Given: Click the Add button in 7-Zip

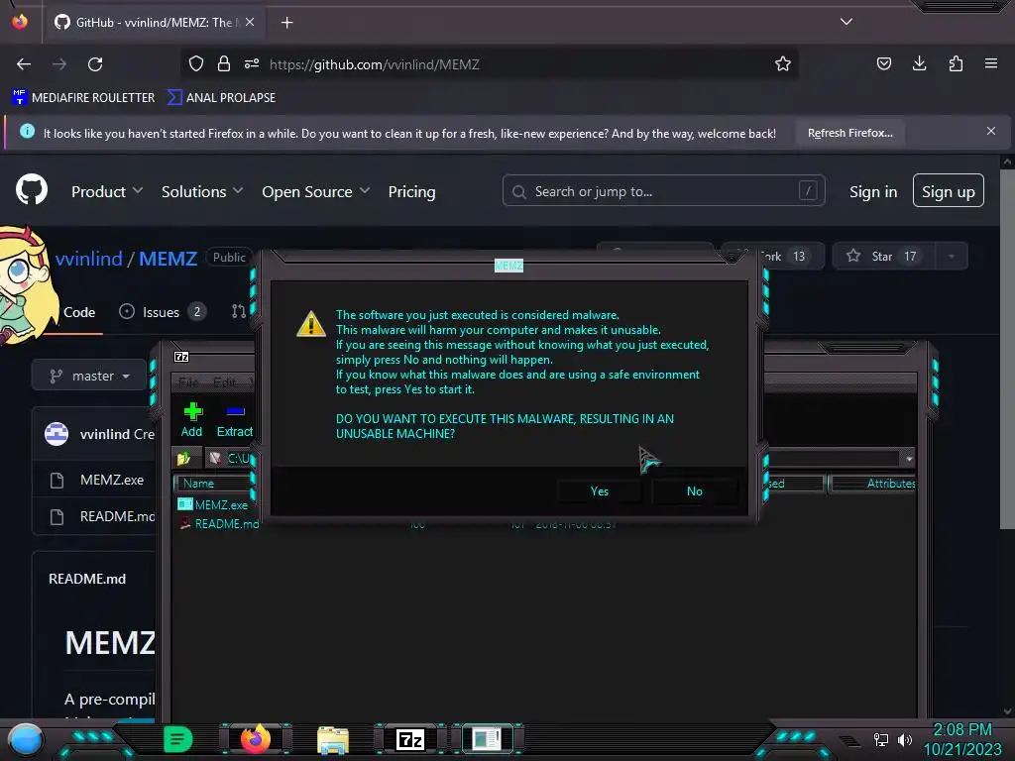Looking at the screenshot, I should [x=191, y=419].
